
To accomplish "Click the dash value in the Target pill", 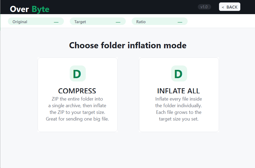I will pos(118,22).
